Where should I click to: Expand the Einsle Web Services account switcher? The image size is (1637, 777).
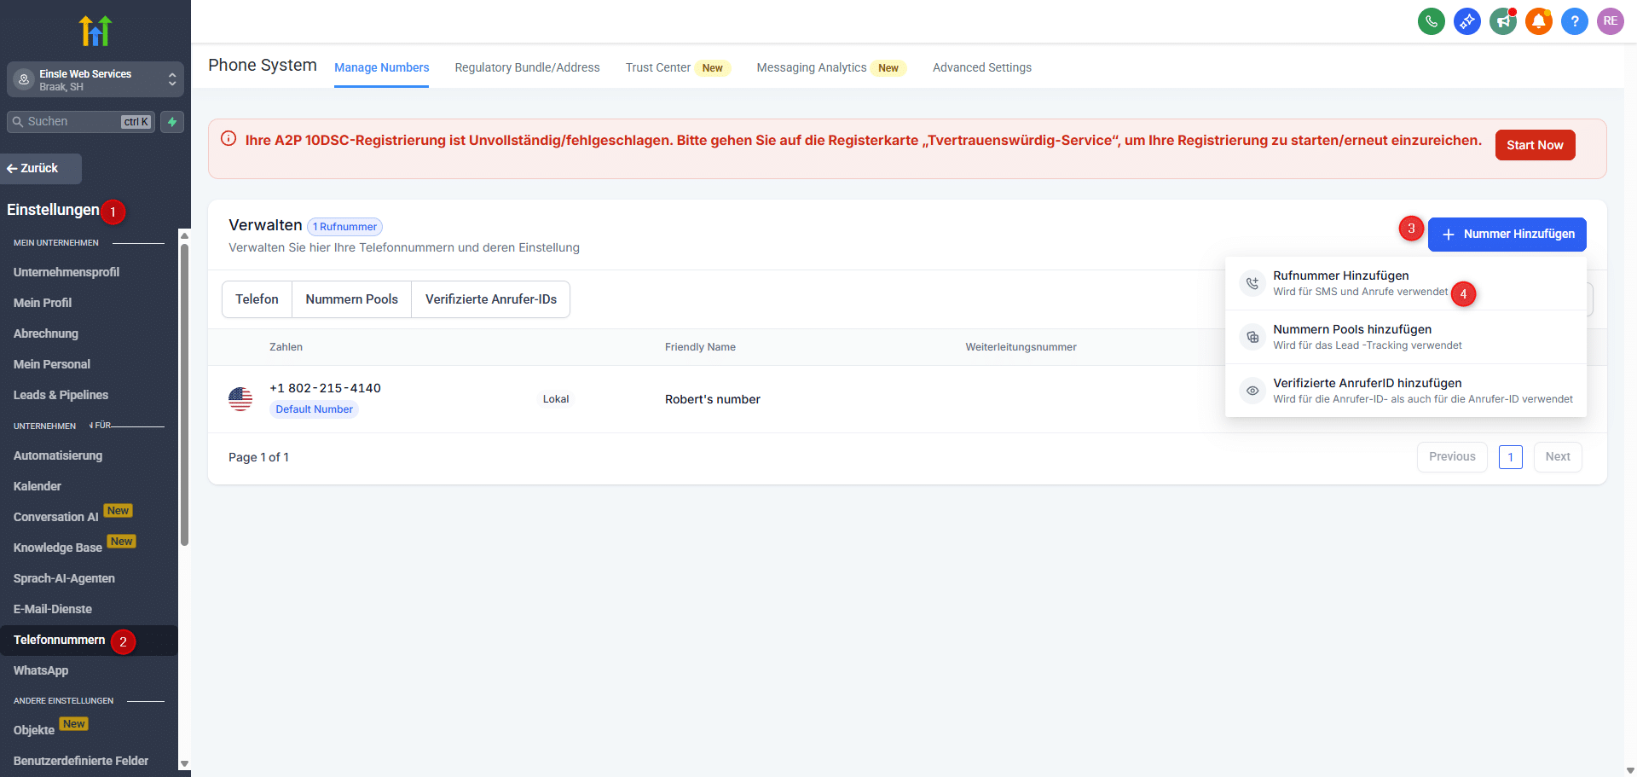pyautogui.click(x=95, y=79)
